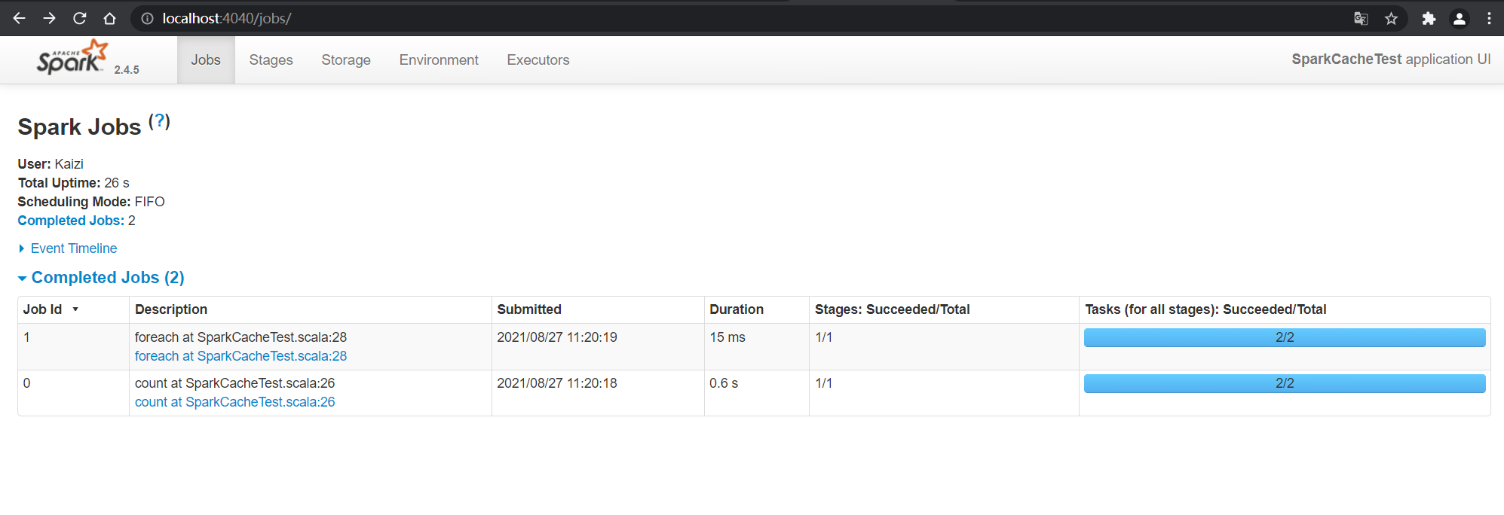Click the 2/2 progress bar for job 0
Image resolution: width=1504 pixels, height=515 pixels.
point(1285,383)
